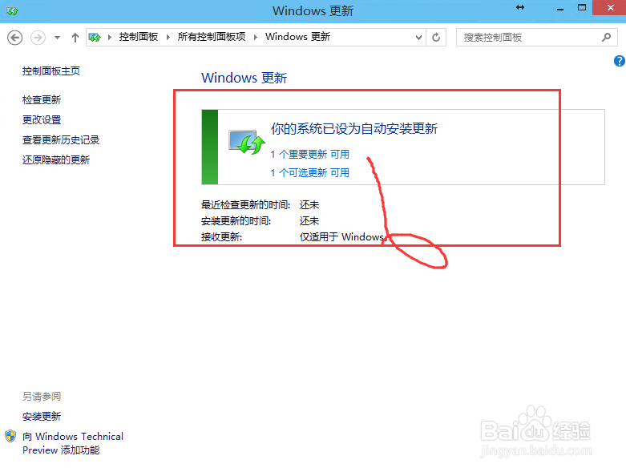Click 你的系统已设为自动安装更新 heading
Image resolution: width=626 pixels, height=472 pixels.
pyautogui.click(x=354, y=128)
